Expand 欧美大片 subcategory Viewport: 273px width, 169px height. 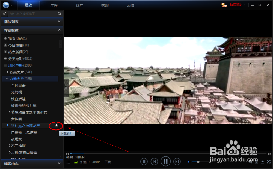click(7, 72)
